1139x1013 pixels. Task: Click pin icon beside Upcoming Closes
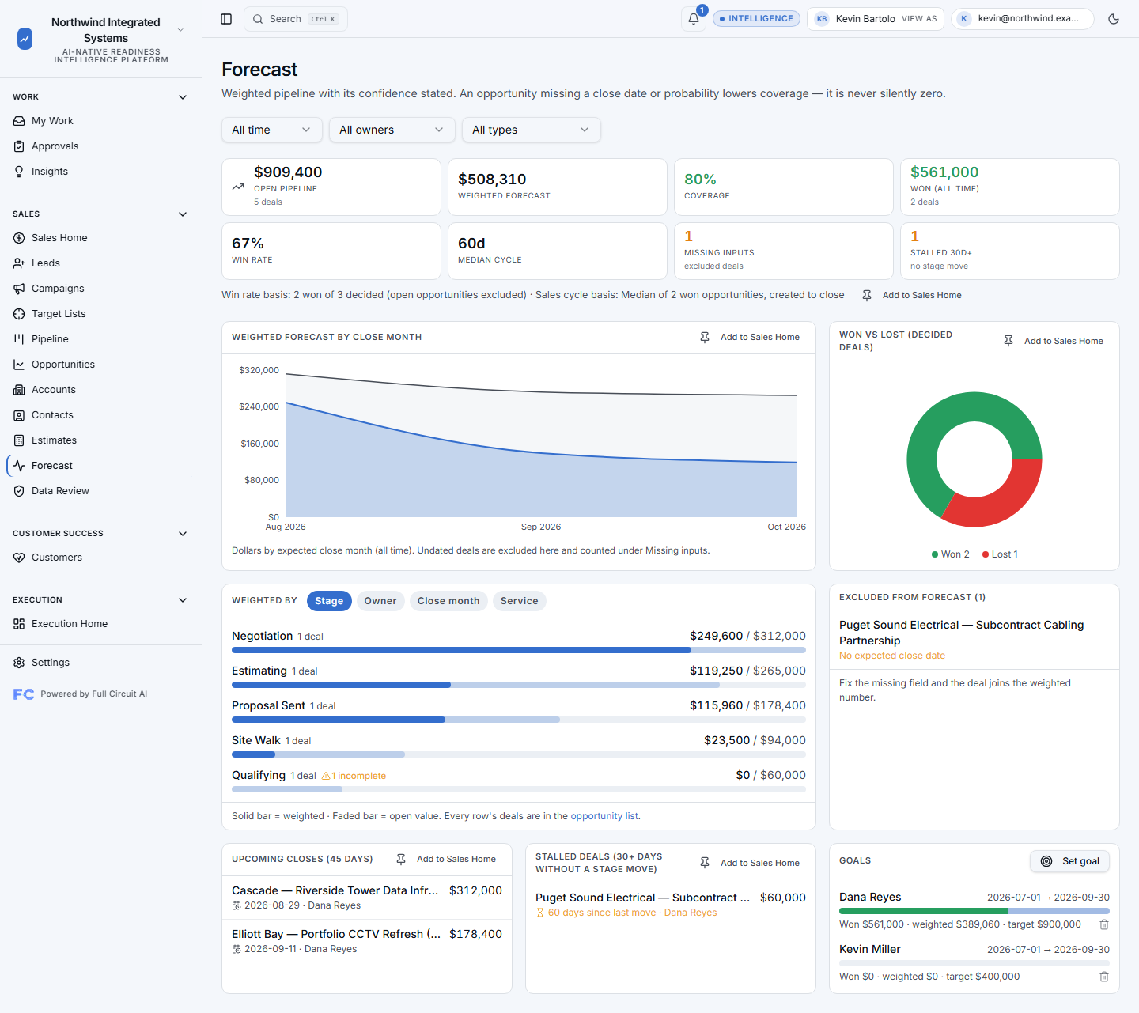pyautogui.click(x=401, y=860)
